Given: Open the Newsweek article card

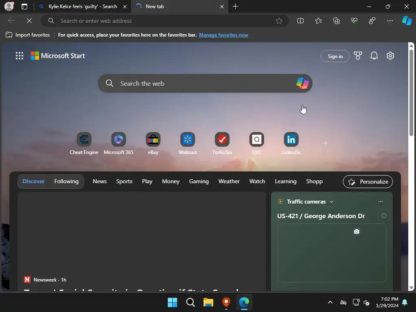Looking at the screenshot, I should (142, 241).
